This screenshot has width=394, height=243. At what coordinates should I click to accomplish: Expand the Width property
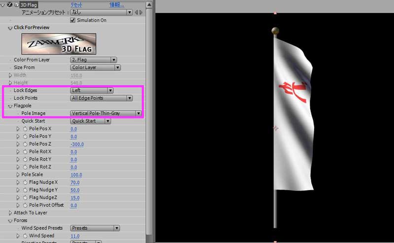pyautogui.click(x=10, y=75)
